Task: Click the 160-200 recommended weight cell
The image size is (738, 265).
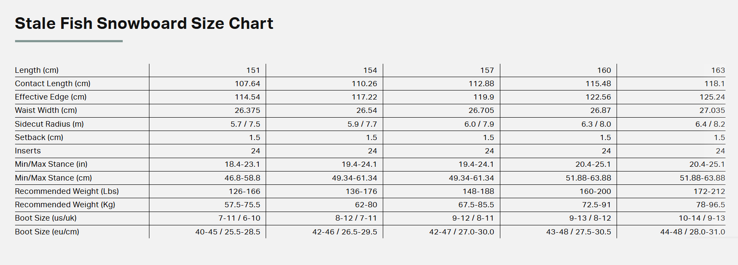Action: 595,191
